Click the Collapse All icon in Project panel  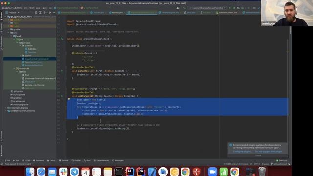[45, 13]
